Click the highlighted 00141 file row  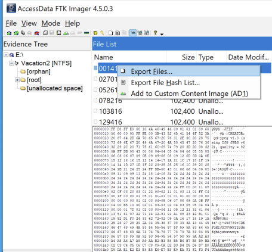(107, 69)
